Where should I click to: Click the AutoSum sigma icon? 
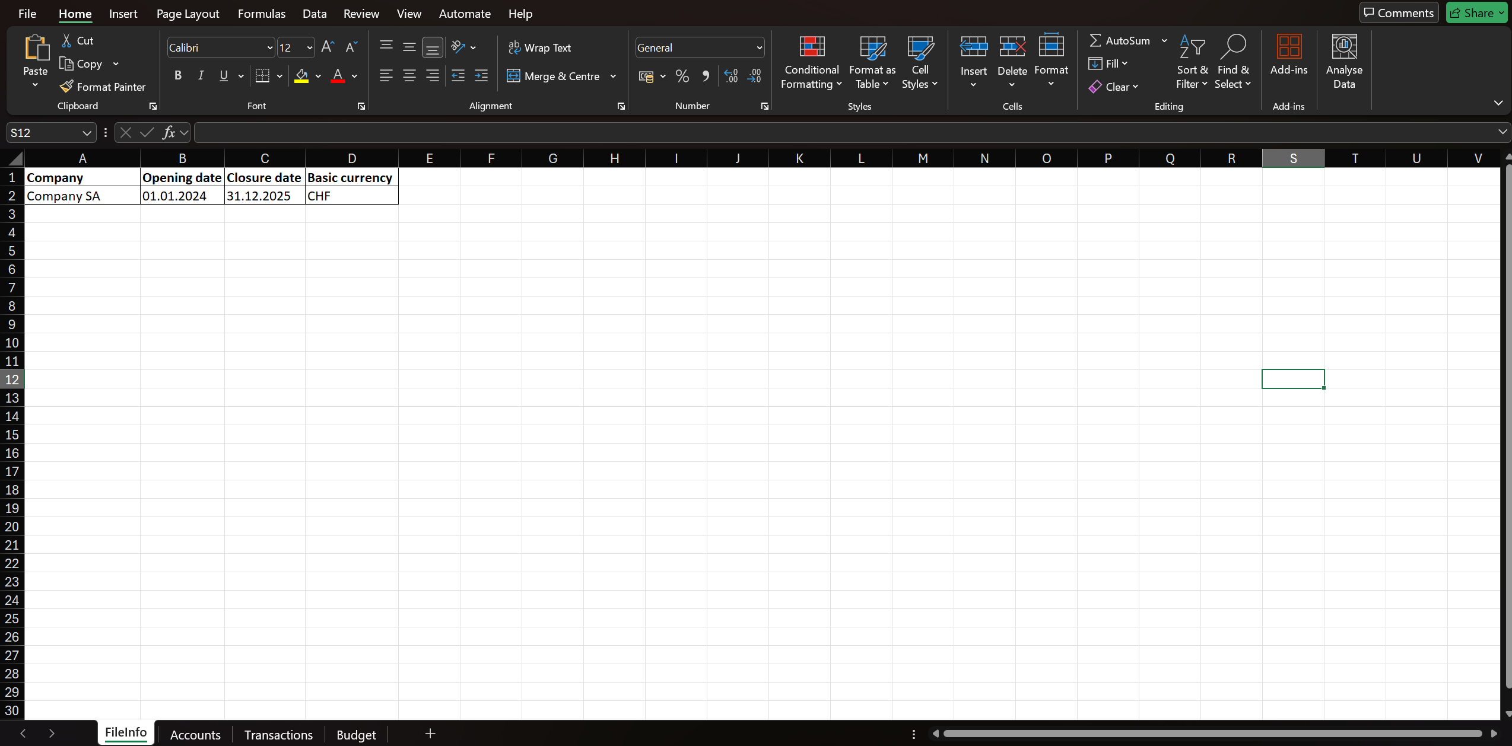pyautogui.click(x=1095, y=40)
